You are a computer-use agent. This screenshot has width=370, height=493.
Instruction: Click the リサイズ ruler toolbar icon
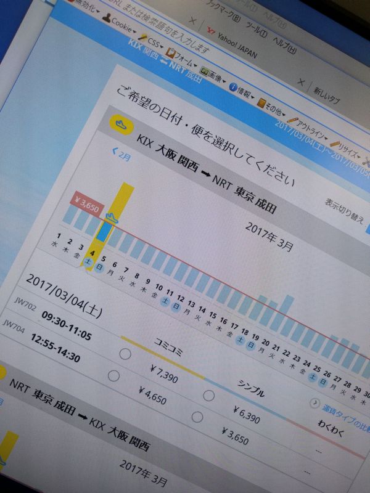[335, 145]
